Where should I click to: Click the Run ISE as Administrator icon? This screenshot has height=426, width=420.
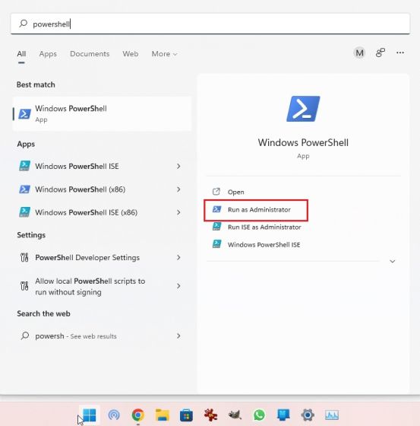(216, 227)
